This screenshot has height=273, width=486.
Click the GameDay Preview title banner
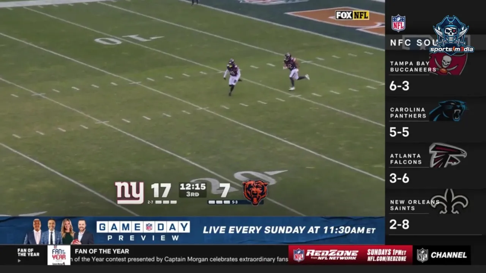143,231
